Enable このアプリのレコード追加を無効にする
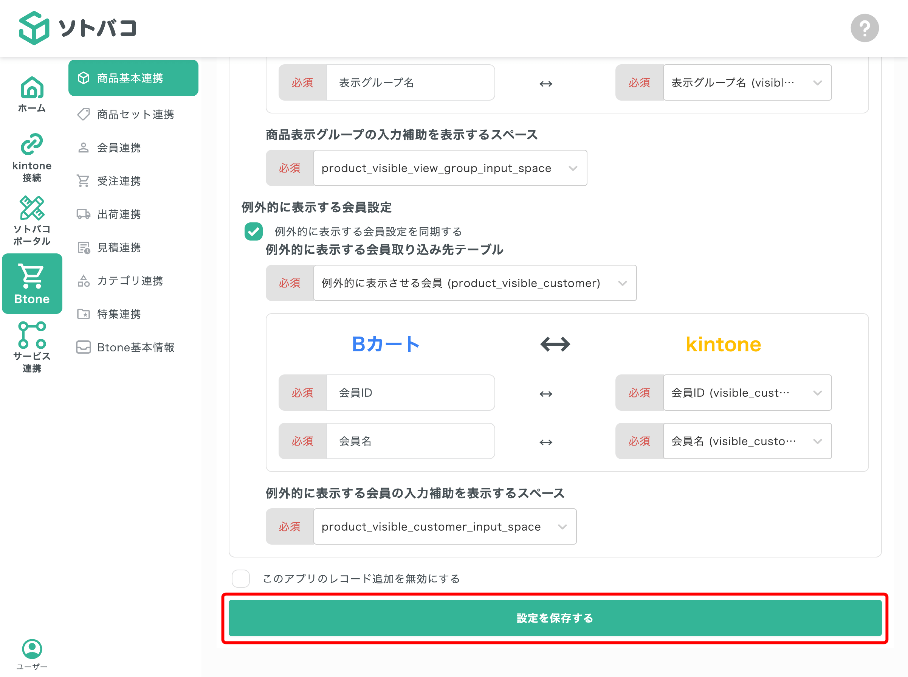This screenshot has width=908, height=677. pos(241,578)
